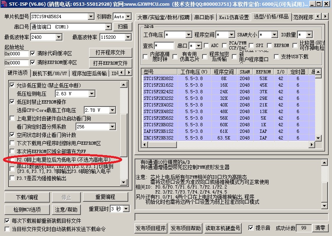Open the IO数量 filter dropdown

[x=309, y=35]
